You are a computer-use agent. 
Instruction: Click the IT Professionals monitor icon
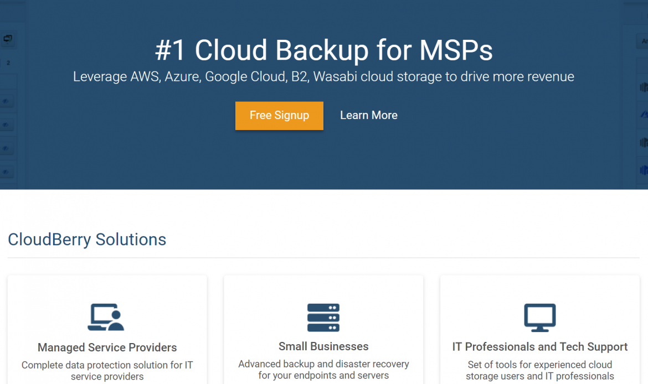(x=540, y=317)
